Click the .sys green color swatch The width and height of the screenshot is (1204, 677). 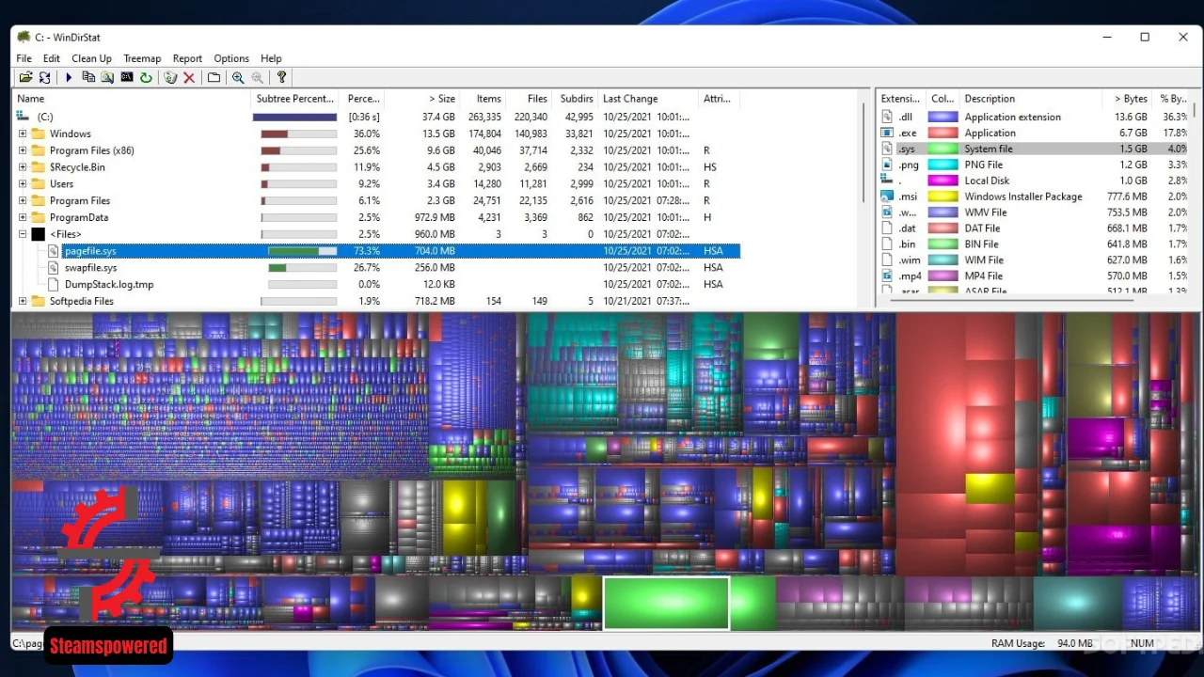point(943,149)
